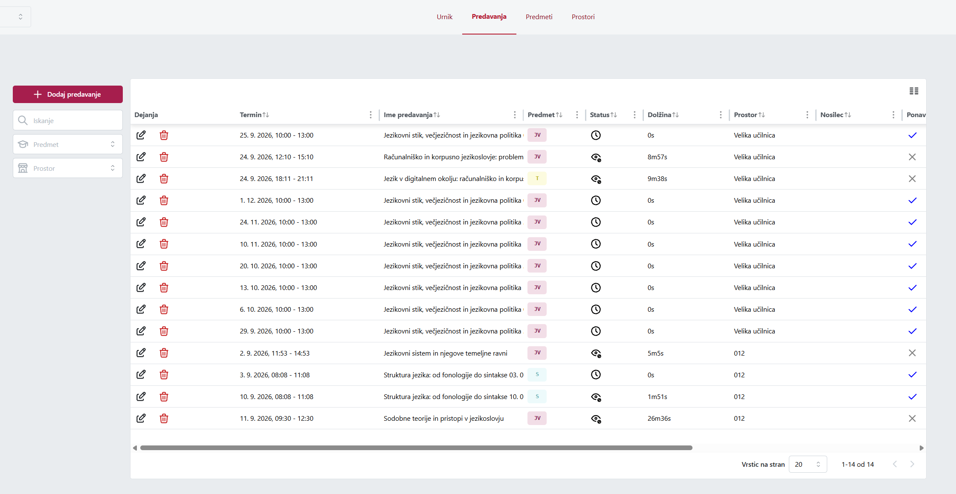Click eye status icon for 26m36s lecture

click(596, 419)
